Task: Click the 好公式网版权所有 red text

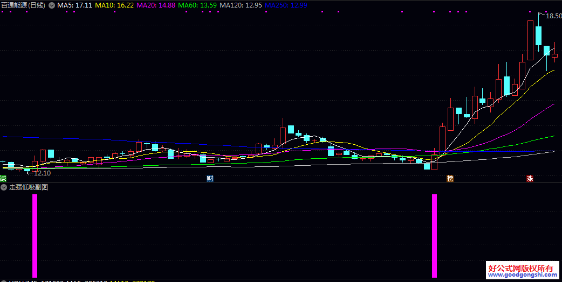Action: coord(521,267)
